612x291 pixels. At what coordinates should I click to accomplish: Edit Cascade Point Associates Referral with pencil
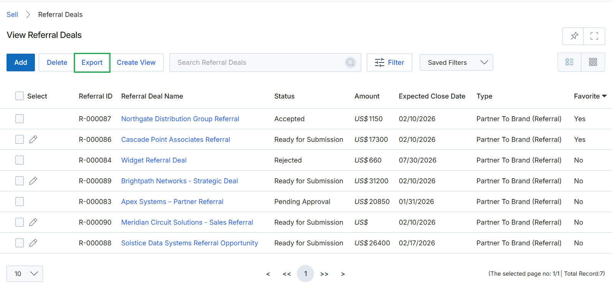point(33,140)
